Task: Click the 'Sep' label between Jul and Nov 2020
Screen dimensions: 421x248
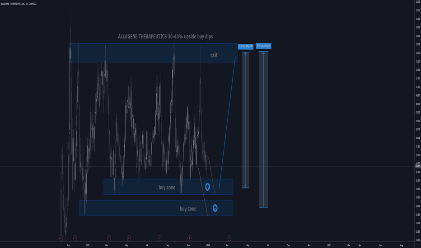Action: coord(289,245)
